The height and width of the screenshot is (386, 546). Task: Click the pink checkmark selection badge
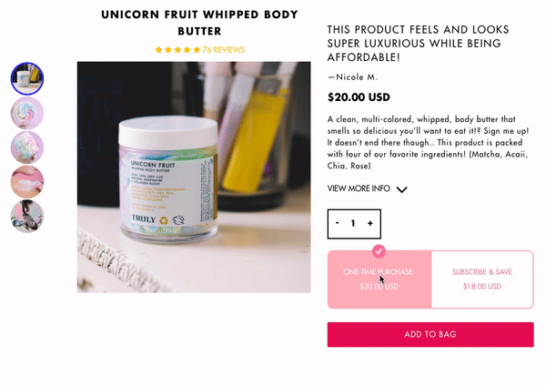pyautogui.click(x=379, y=251)
